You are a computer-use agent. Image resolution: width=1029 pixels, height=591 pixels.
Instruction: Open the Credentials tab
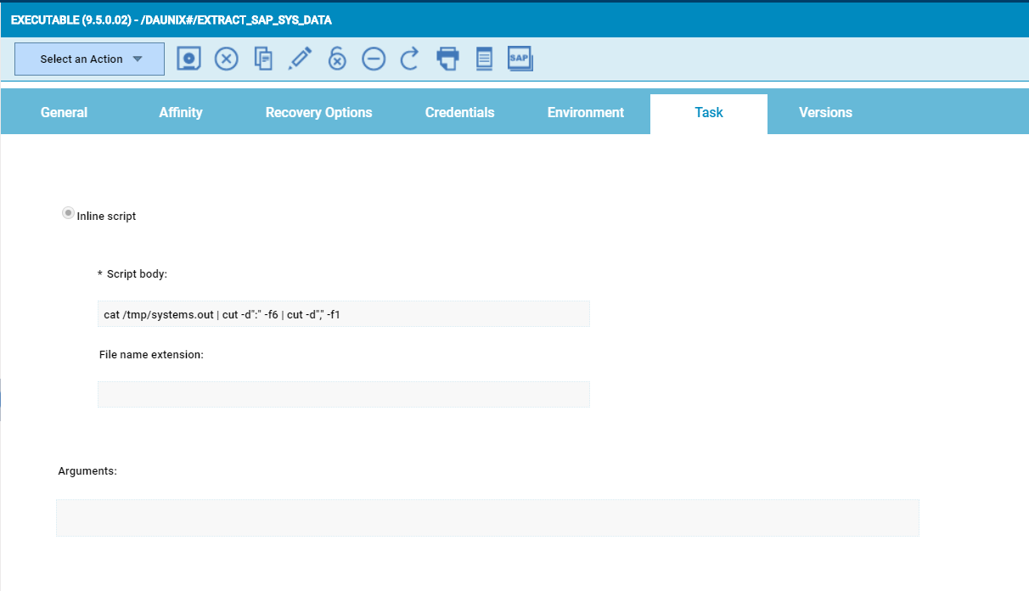click(459, 113)
